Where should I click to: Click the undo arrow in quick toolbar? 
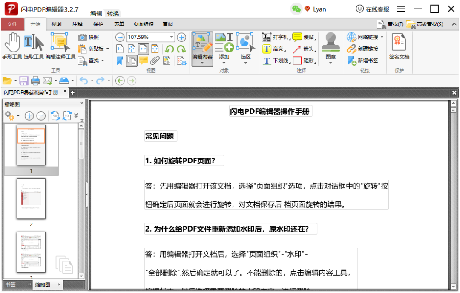[x=83, y=81]
